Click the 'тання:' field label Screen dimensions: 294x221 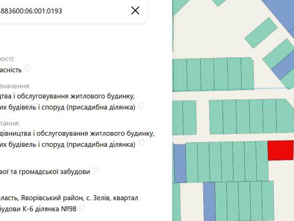(10, 123)
